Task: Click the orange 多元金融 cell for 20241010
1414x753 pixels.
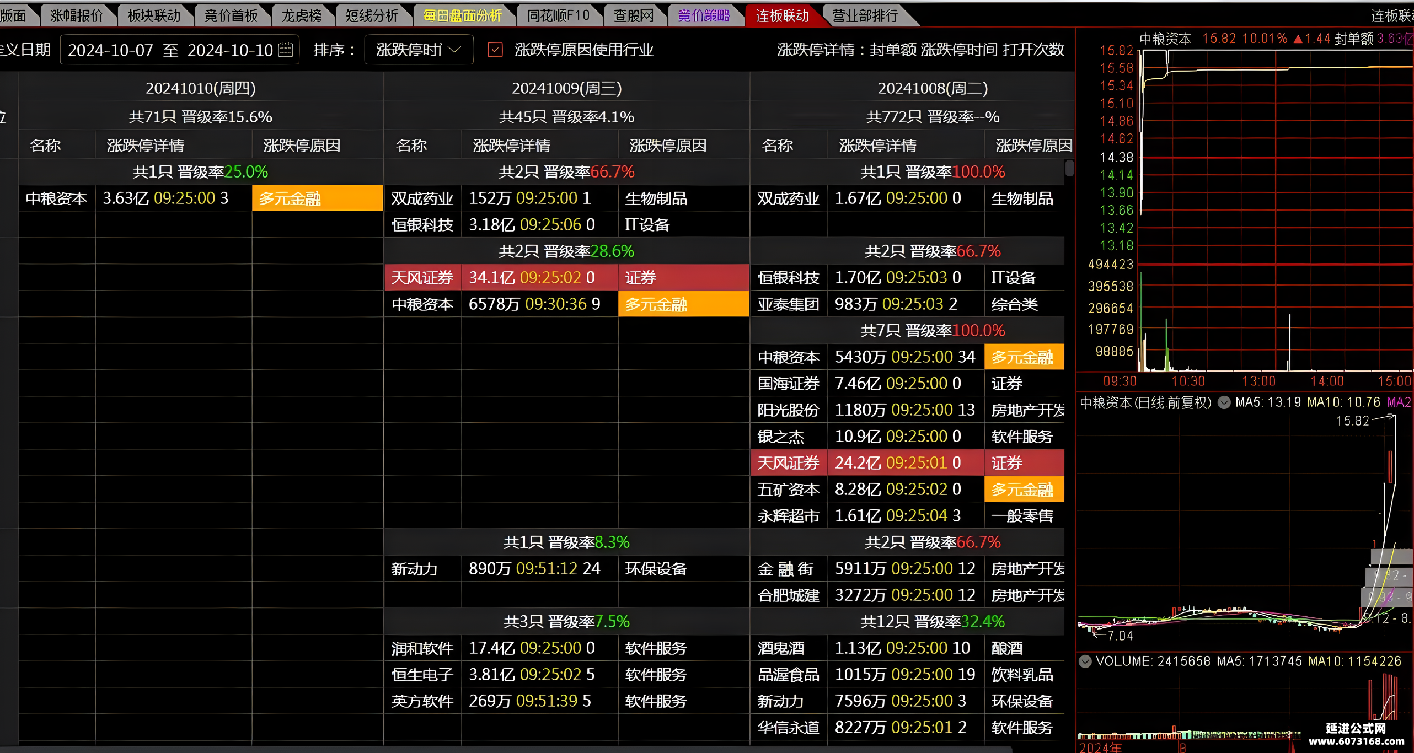Action: pos(317,198)
